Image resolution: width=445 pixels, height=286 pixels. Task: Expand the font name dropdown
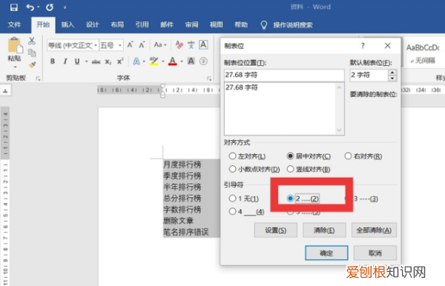[x=96, y=45]
